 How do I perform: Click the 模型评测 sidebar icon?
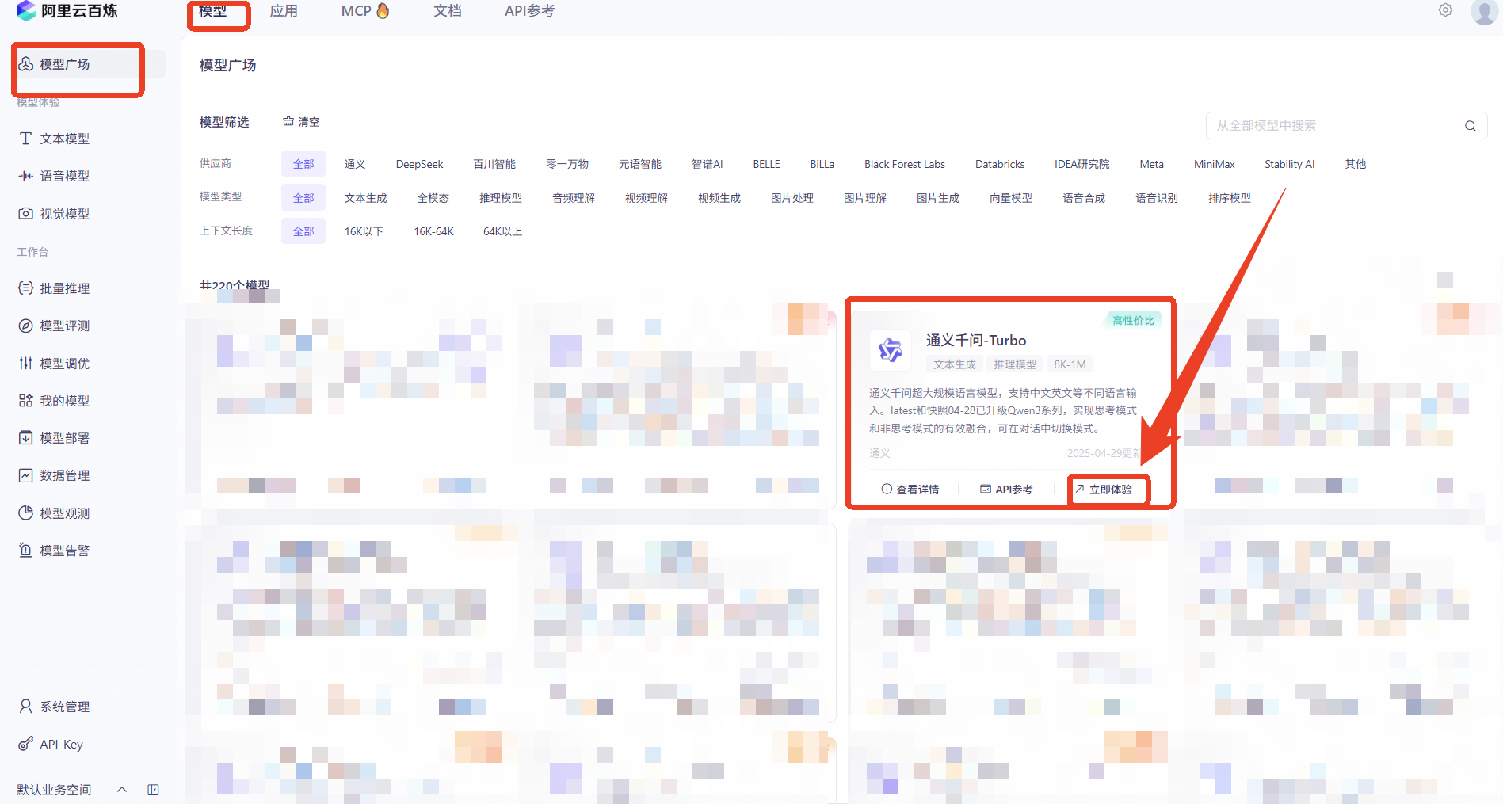pos(25,326)
